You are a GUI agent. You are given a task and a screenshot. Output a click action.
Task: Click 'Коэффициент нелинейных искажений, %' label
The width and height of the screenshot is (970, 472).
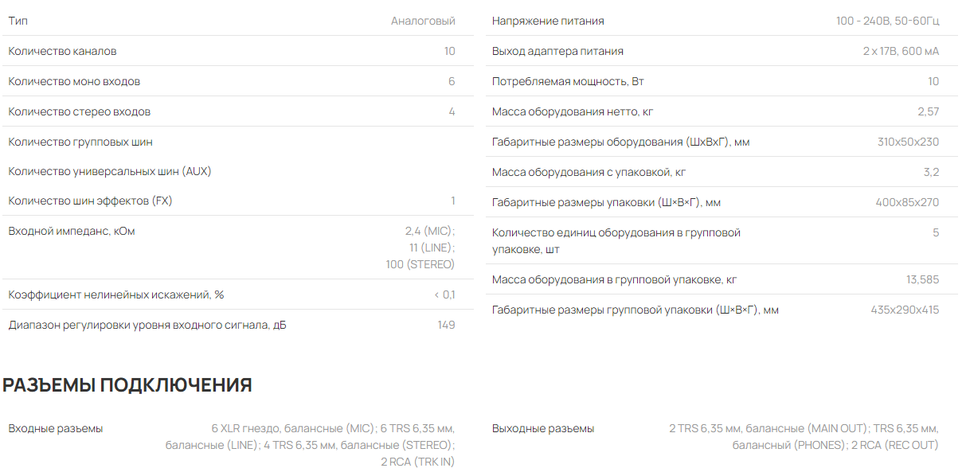tap(115, 295)
